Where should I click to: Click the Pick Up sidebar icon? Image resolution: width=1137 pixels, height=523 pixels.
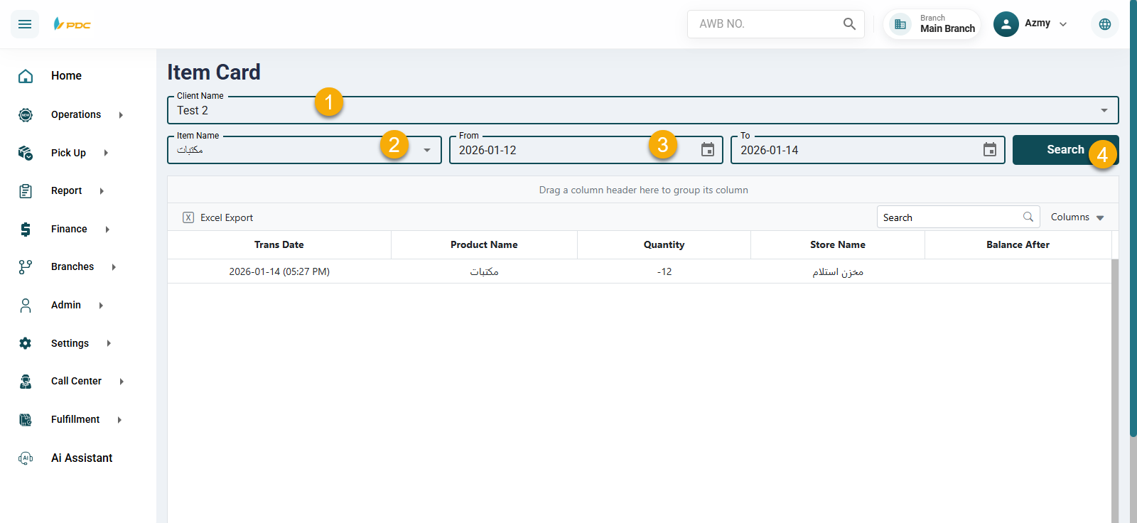[x=26, y=153]
